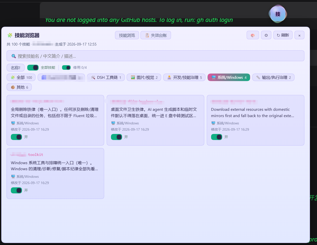Click the picture icon on 图片/视觉
The image size is (317, 245).
tap(133, 78)
